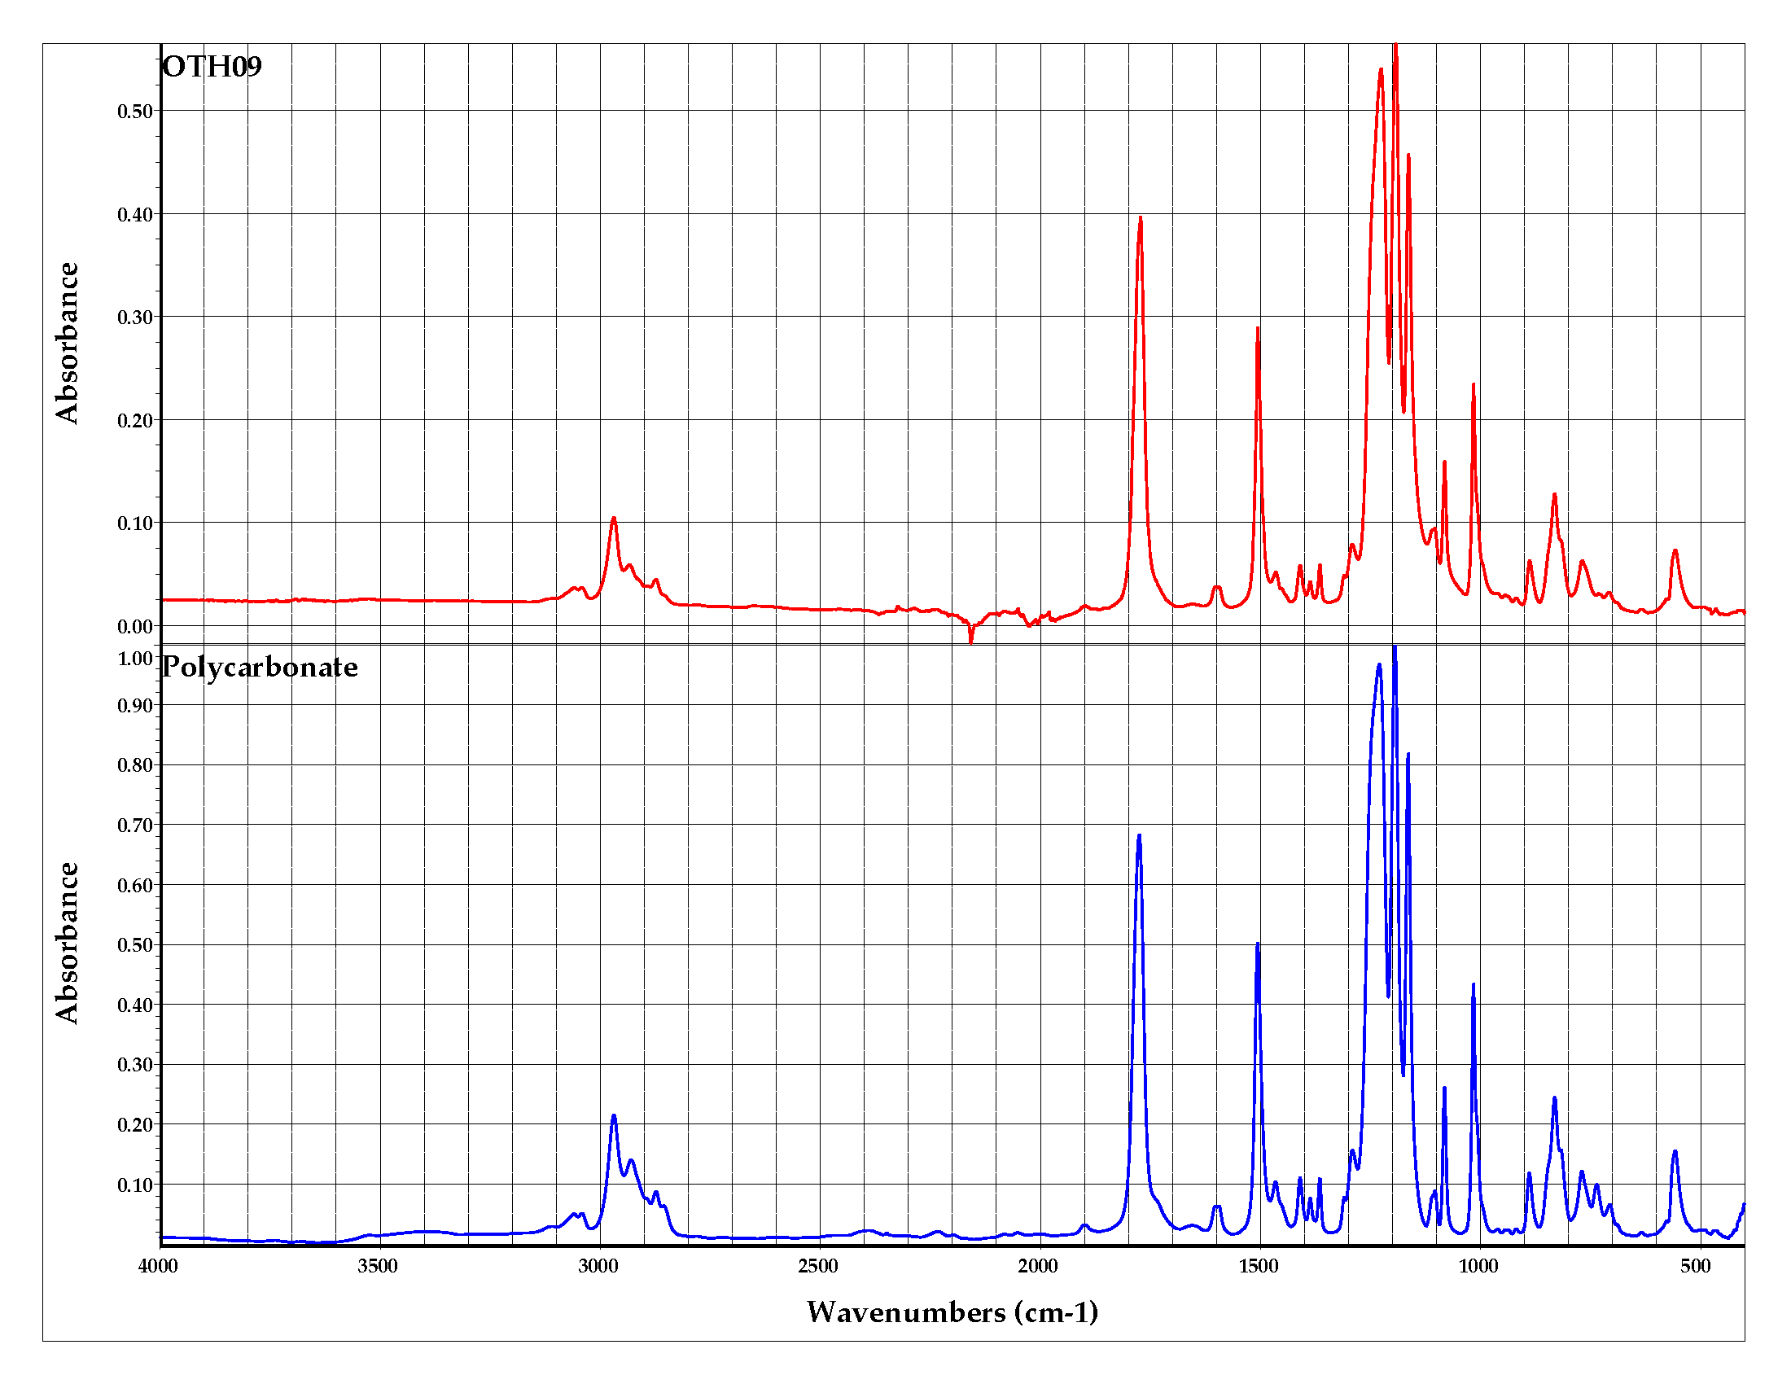The width and height of the screenshot is (1791, 1384).
Task: Click the red negative dip near 2160
Action: [x=971, y=640]
